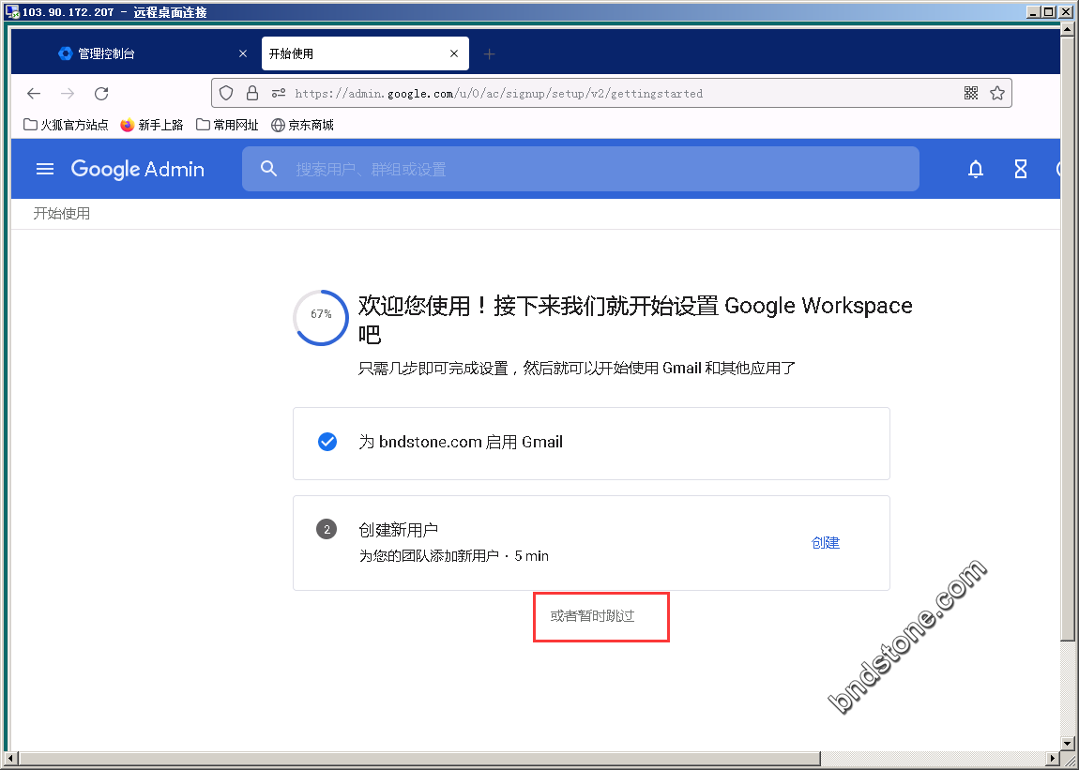This screenshot has height=770, width=1079.
Task: Close the 管理控制台 tab
Action: coord(243,53)
